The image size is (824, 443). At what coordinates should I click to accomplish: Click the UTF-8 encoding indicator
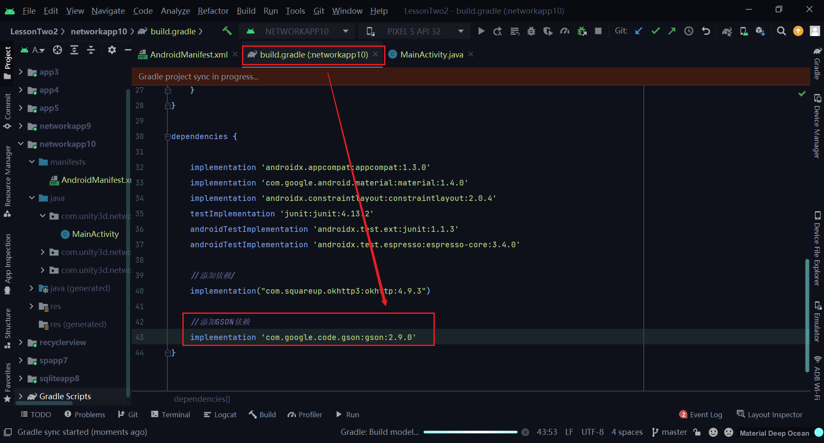(592, 432)
